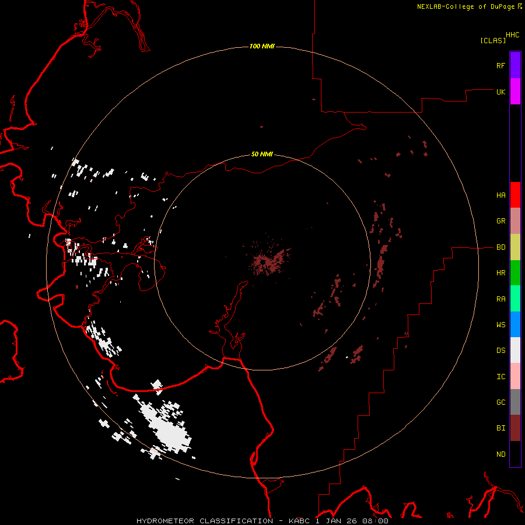Click the UK legend label
The image size is (525, 525).
click(x=501, y=92)
